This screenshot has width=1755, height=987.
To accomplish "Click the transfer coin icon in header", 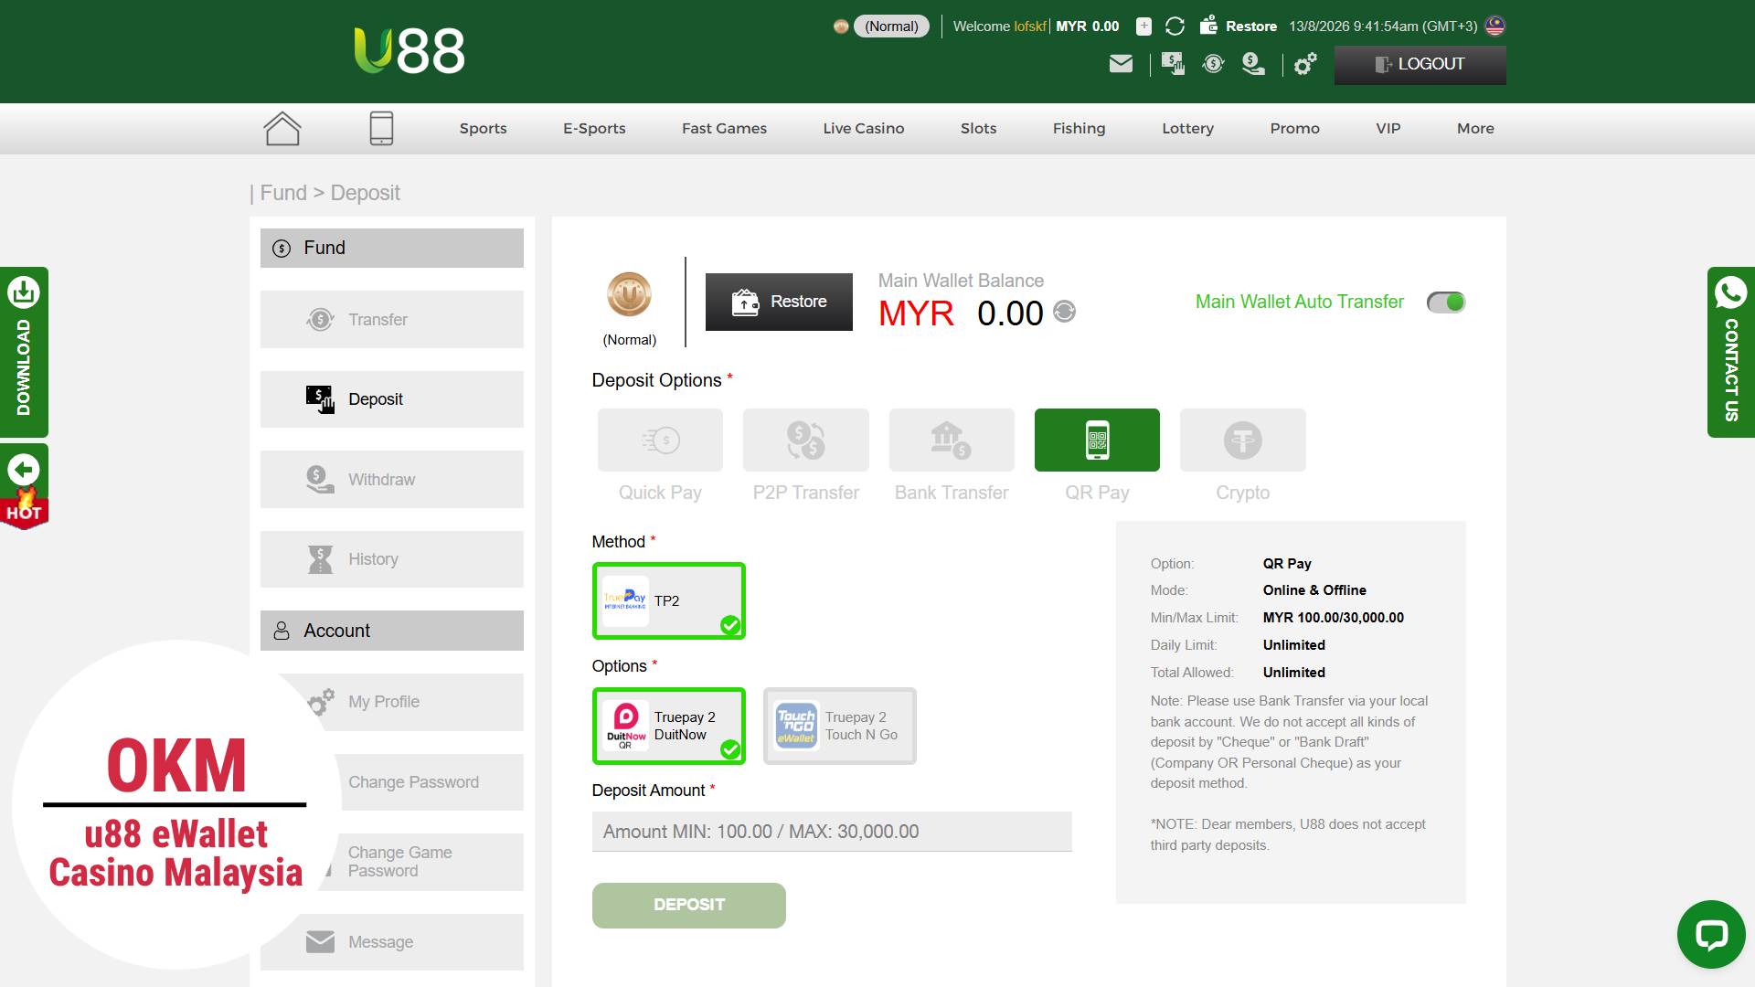I will [1213, 64].
